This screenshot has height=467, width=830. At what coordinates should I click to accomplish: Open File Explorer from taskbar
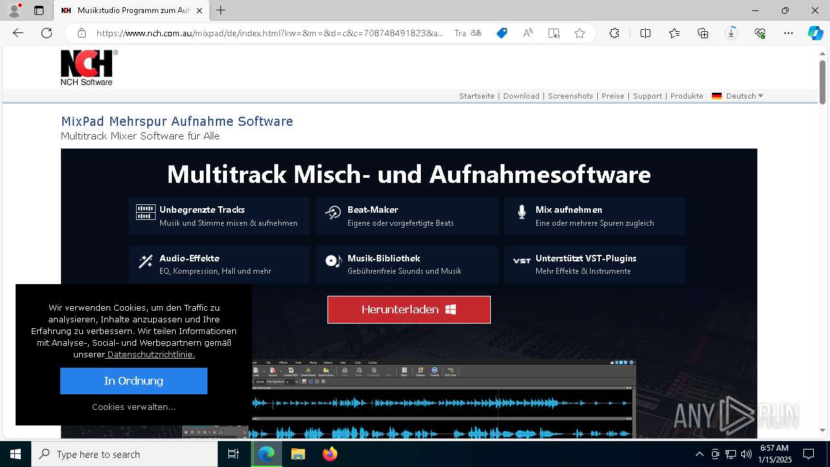click(x=298, y=454)
